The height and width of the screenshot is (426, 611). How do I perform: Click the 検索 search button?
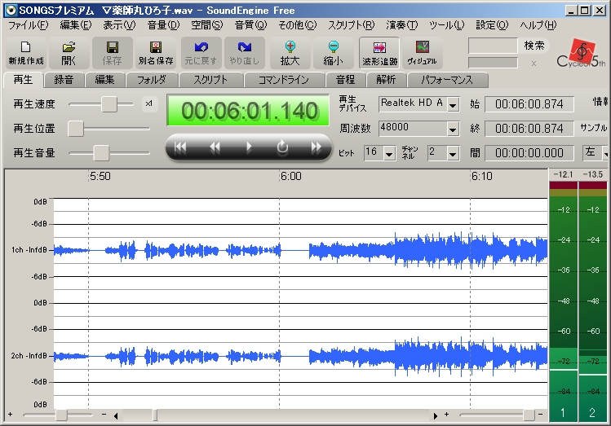pos(534,46)
